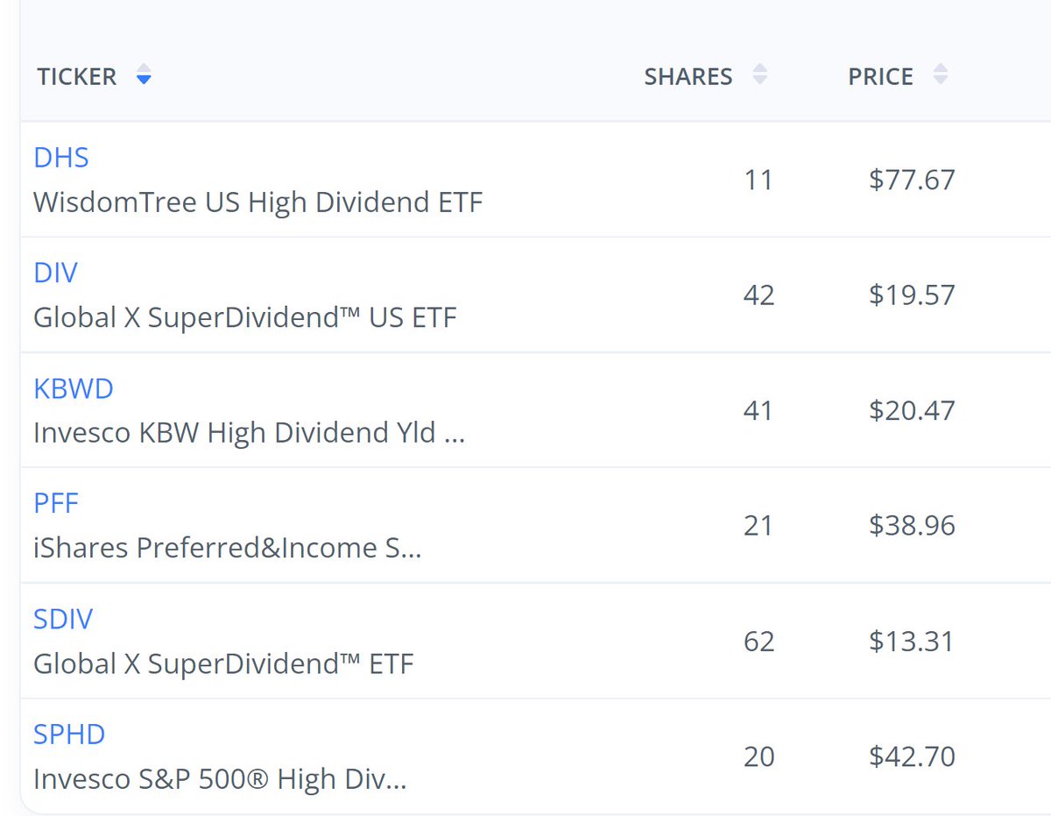1051x816 pixels.
Task: Open the DIV ticker link
Action: pyautogui.click(x=55, y=273)
